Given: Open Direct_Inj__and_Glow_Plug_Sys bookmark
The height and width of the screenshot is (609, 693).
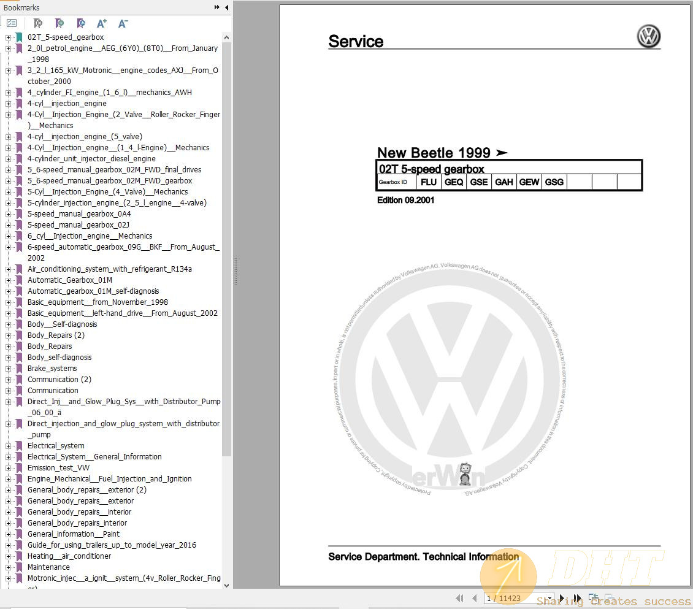Looking at the screenshot, I should pos(124,407).
